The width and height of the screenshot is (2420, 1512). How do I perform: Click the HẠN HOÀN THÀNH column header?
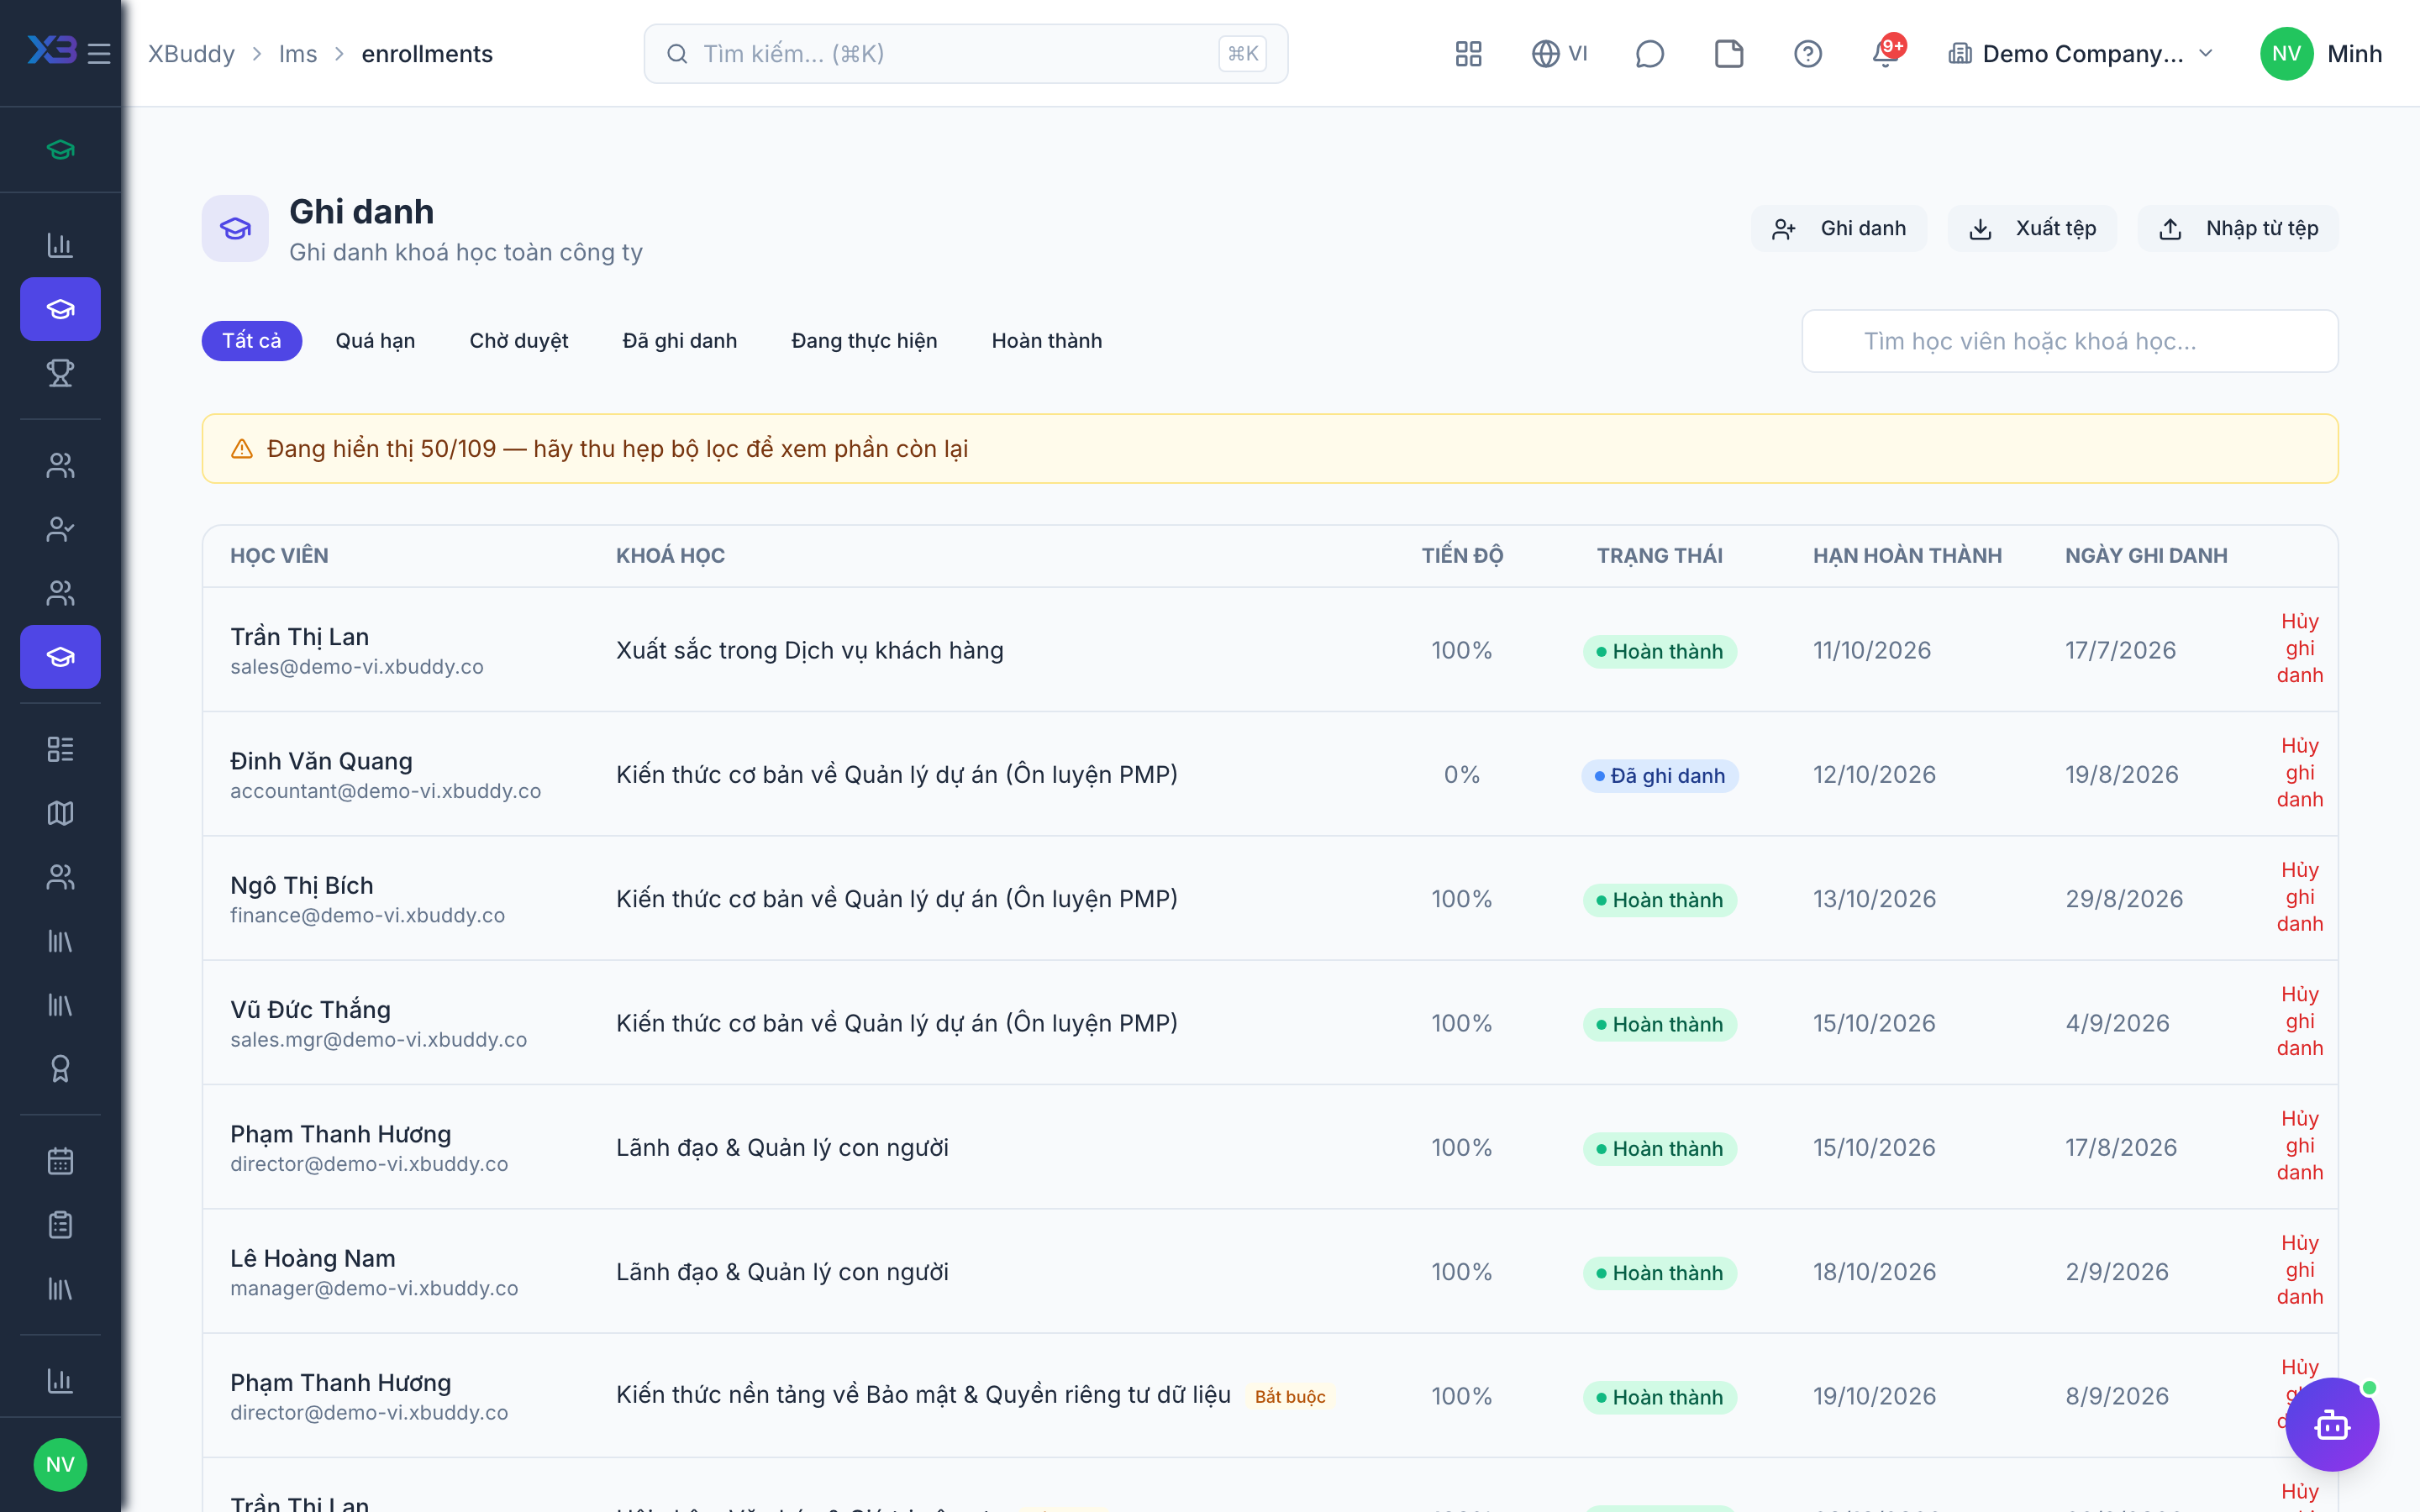point(1907,556)
